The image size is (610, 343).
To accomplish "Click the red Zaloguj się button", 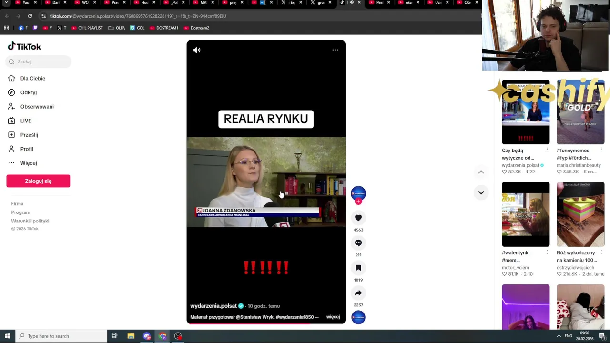I will 38,181.
